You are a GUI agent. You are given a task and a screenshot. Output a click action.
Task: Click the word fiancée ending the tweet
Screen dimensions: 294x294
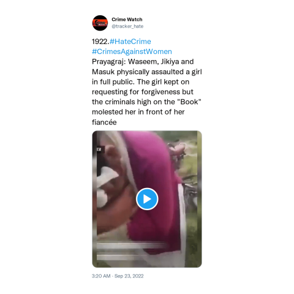point(104,123)
